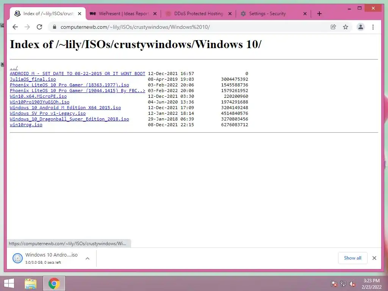The width and height of the screenshot is (388, 291).
Task: Click the forward navigation arrow
Action: (27, 27)
